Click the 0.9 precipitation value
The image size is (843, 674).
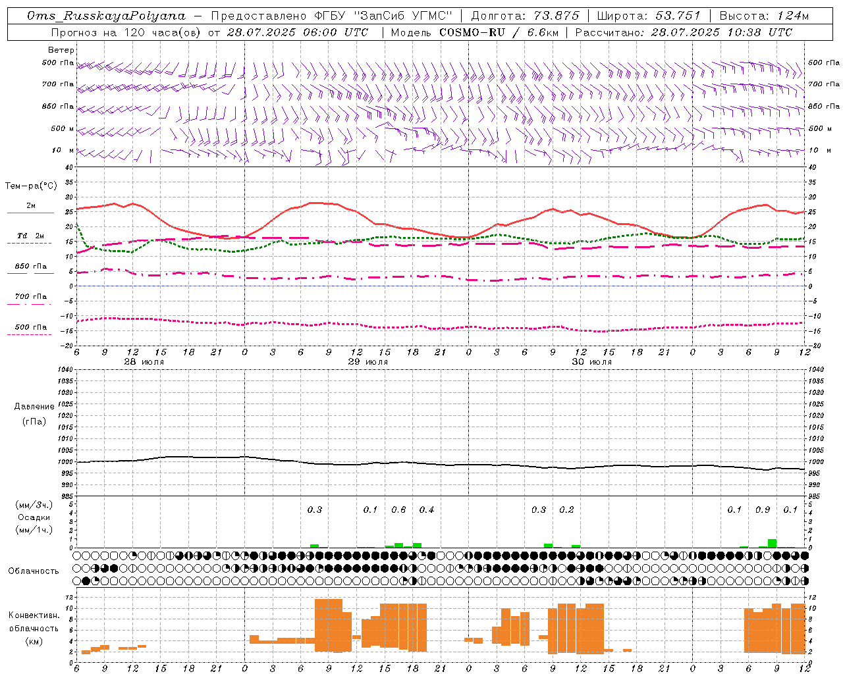click(763, 510)
